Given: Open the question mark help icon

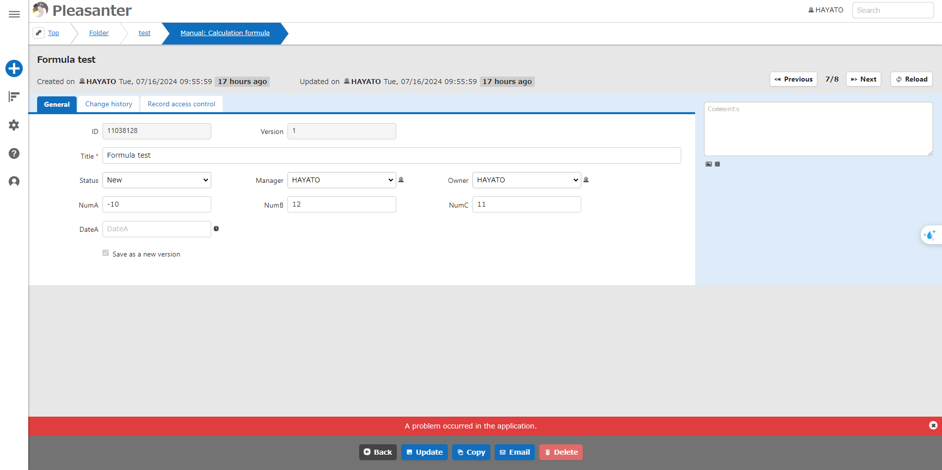Looking at the screenshot, I should click(x=14, y=154).
